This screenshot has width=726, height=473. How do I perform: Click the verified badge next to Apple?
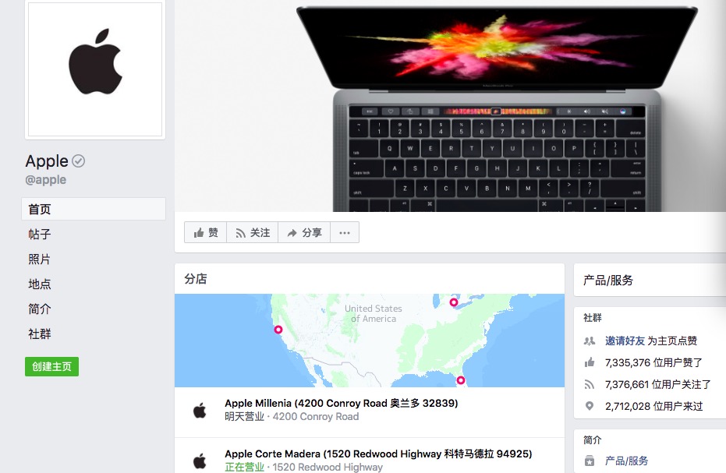point(79,161)
